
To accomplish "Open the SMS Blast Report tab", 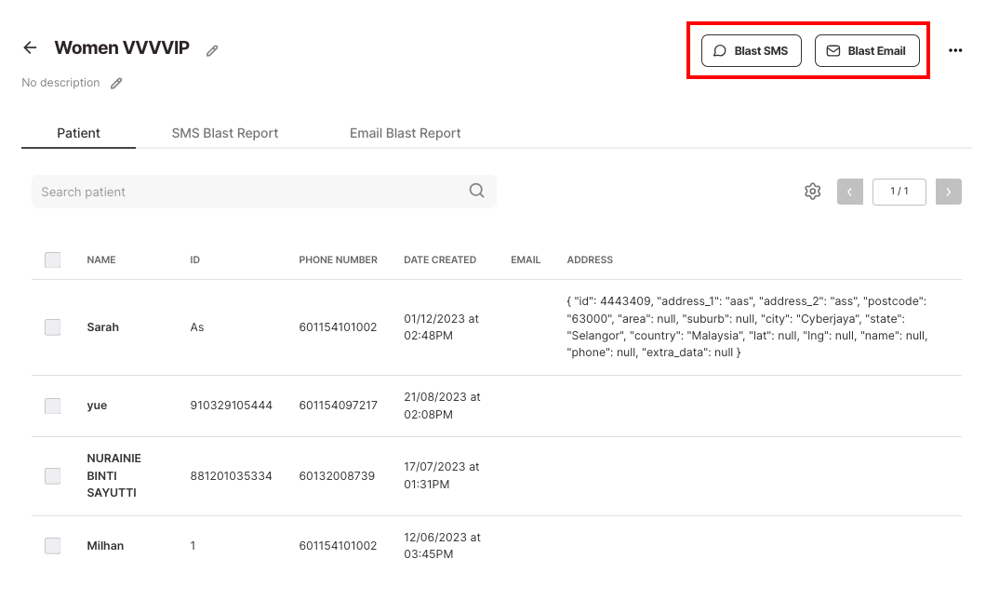I will coord(225,133).
